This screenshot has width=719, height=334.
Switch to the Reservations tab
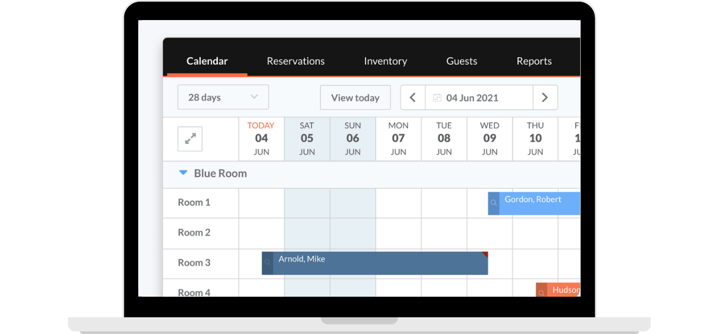coord(295,61)
